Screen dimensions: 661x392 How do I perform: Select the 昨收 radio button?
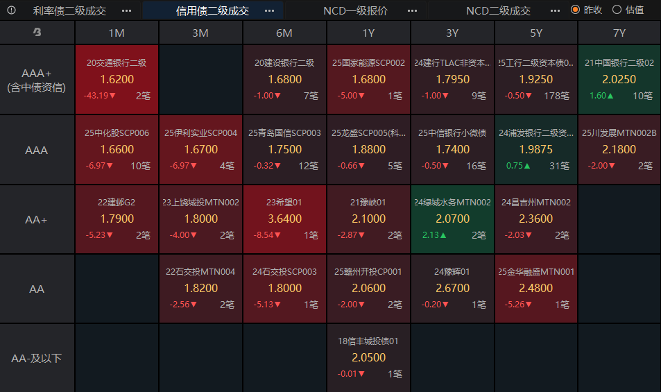(575, 10)
